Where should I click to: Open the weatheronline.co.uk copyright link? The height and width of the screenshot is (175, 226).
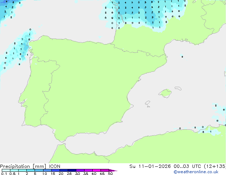pos(196,172)
